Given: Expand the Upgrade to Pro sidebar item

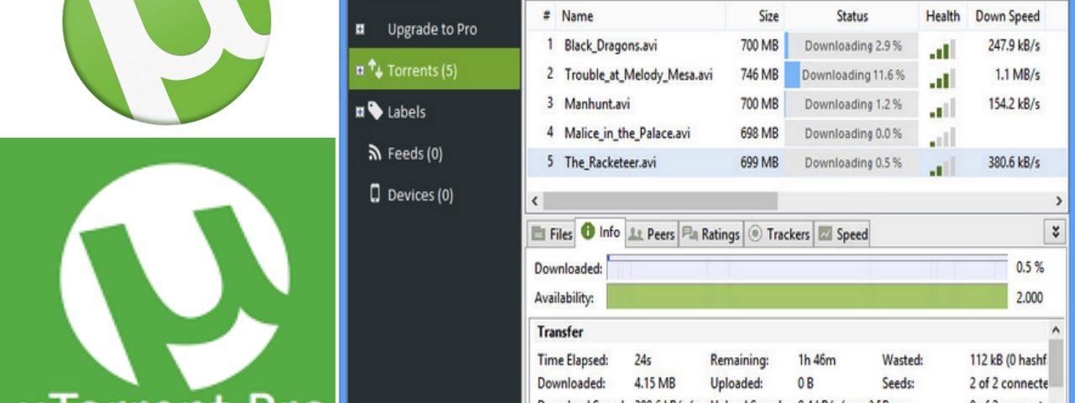Looking at the screenshot, I should coord(360,29).
